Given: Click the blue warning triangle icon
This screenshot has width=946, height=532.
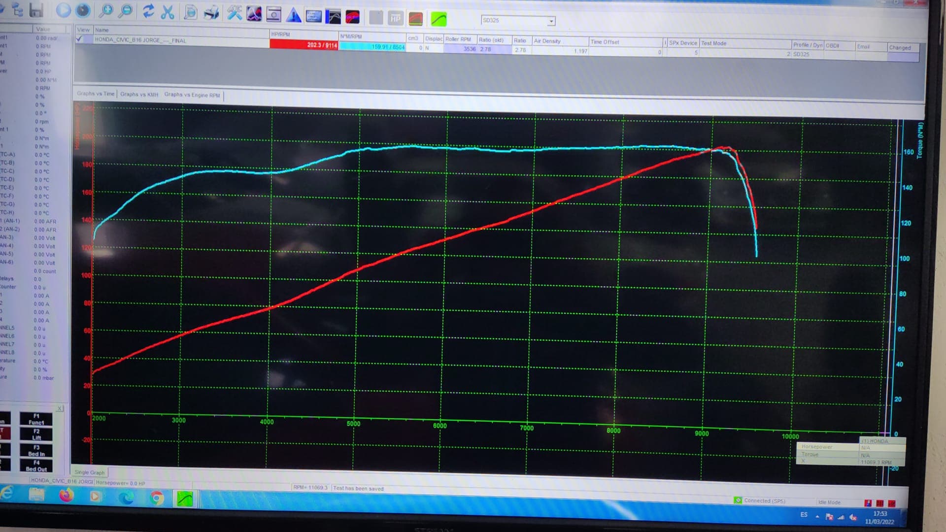Looking at the screenshot, I should 294,15.
